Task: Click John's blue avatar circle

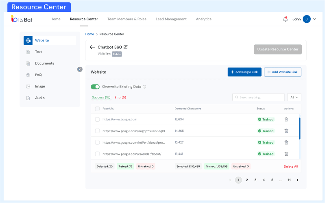Action: (x=307, y=19)
